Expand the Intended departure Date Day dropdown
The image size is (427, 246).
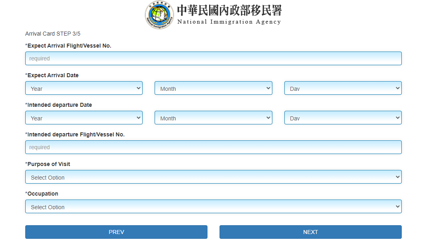[x=342, y=118]
